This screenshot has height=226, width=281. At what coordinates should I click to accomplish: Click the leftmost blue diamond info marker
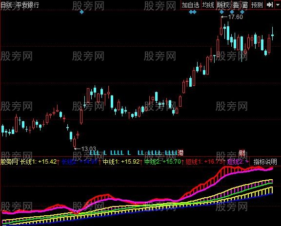coord(81,12)
